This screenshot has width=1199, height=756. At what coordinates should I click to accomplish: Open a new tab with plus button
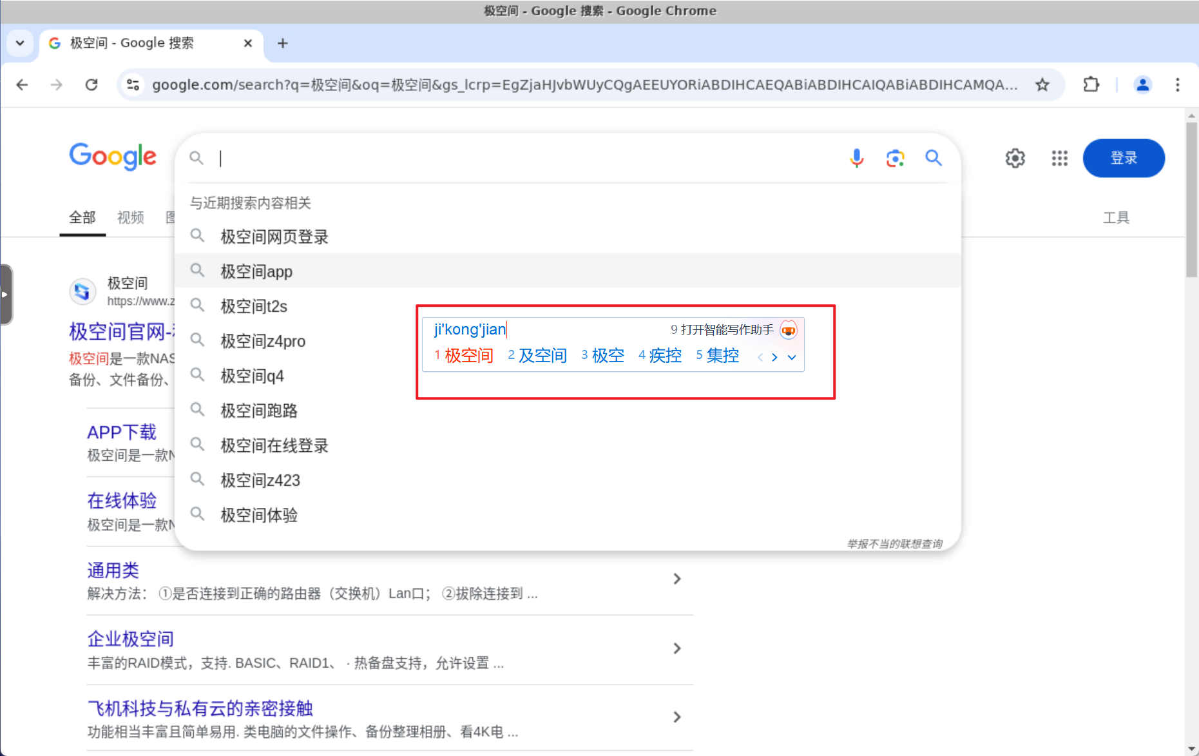(x=282, y=43)
